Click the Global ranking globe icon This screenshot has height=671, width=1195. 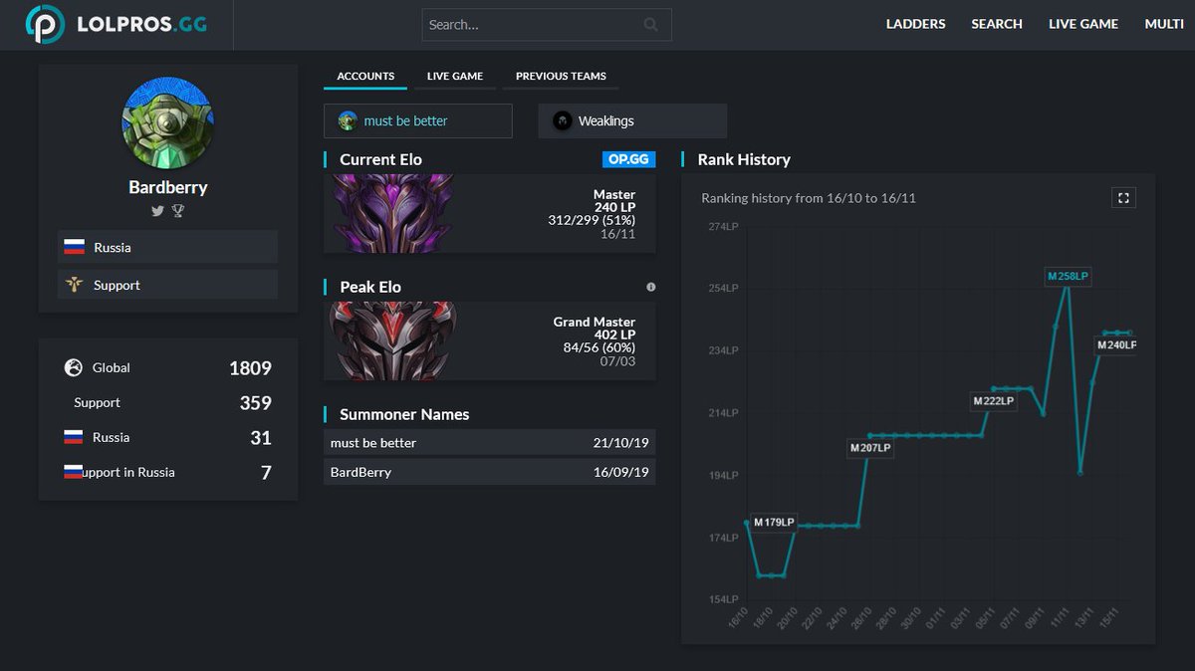pyautogui.click(x=73, y=367)
